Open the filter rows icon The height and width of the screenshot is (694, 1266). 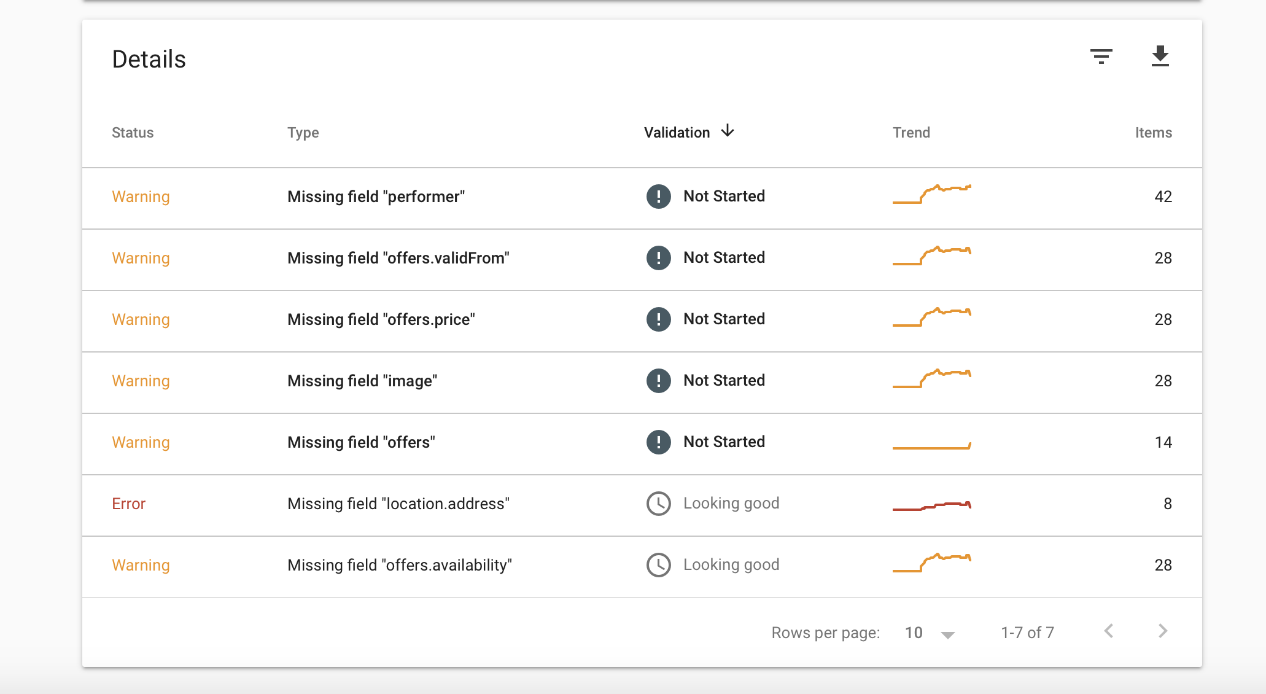pos(1101,57)
